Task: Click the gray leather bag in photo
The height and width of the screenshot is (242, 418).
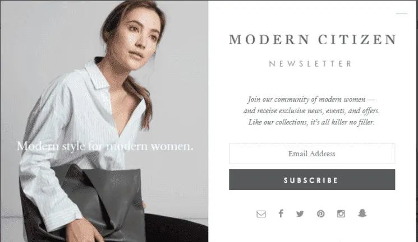Action: tap(88, 197)
